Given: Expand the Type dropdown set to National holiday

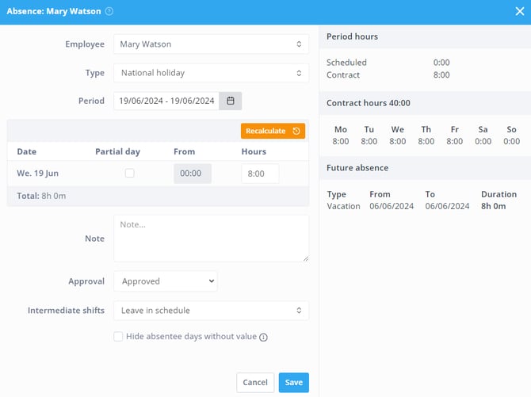Looking at the screenshot, I should tap(211, 73).
